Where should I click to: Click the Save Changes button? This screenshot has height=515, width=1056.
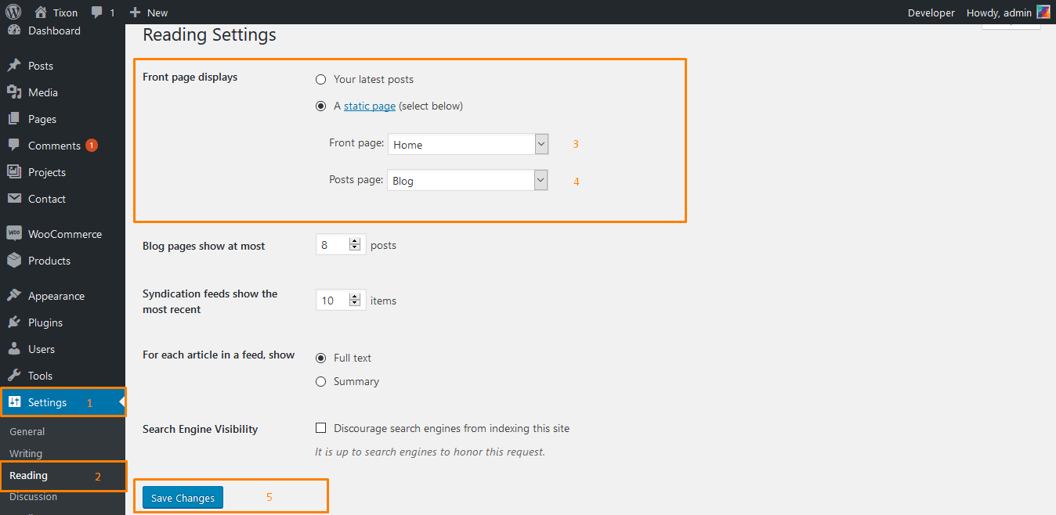coord(183,498)
